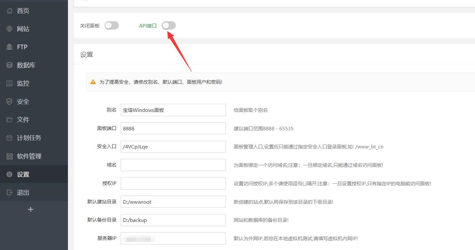
Task: Go to 网站 menu item
Action: tap(34, 29)
